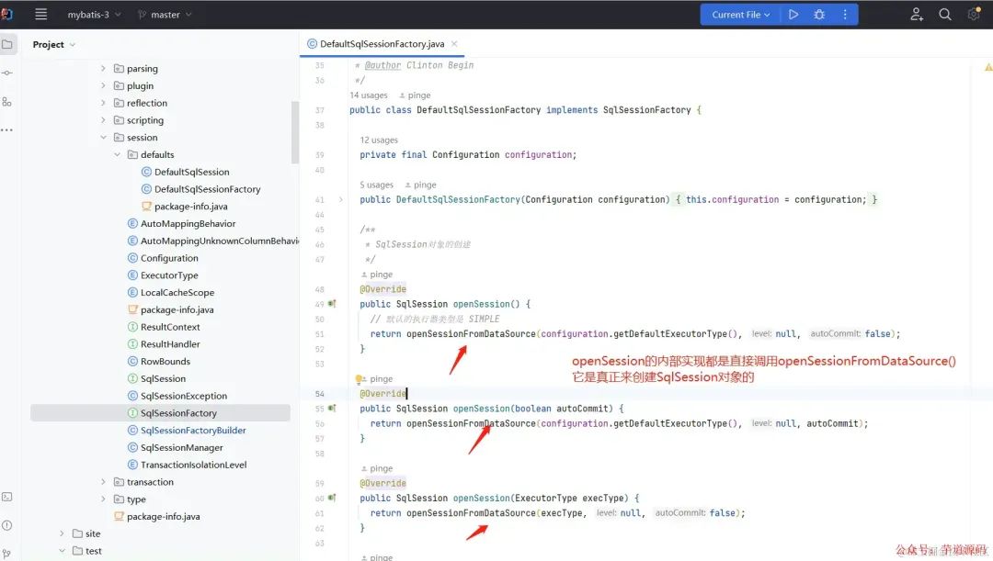
Task: Open the Commit tool window icon
Action: (x=7, y=73)
